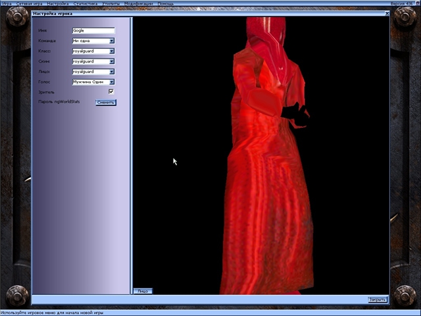
Task: Expand the Класс dropdown
Action: coord(112,51)
